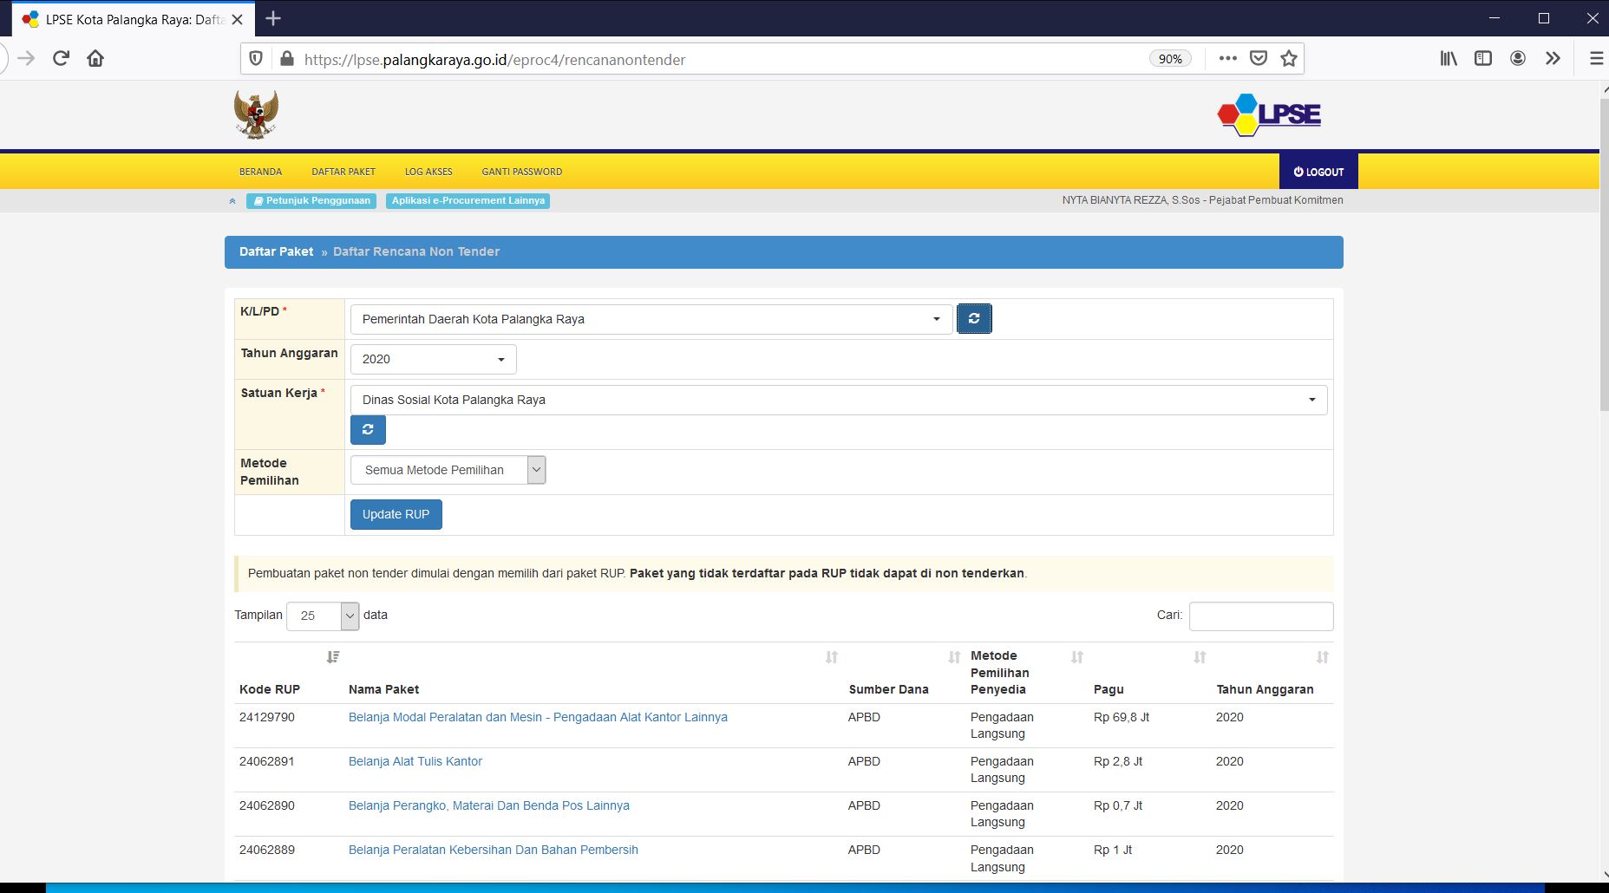Image resolution: width=1609 pixels, height=893 pixels.
Task: Open the Firefox library icon
Action: pos(1449,59)
